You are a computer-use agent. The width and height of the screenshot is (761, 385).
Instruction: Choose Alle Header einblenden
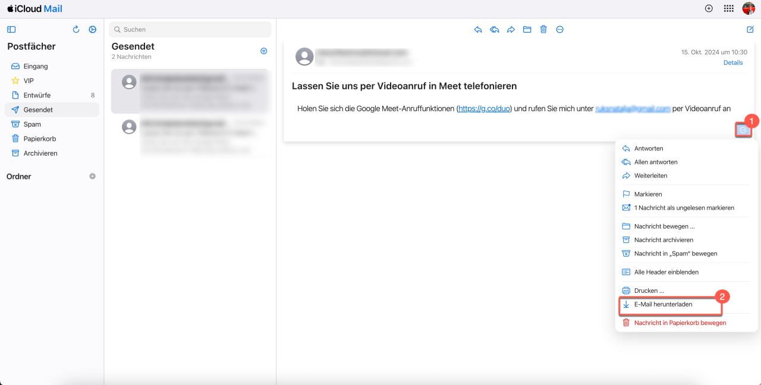(686, 272)
